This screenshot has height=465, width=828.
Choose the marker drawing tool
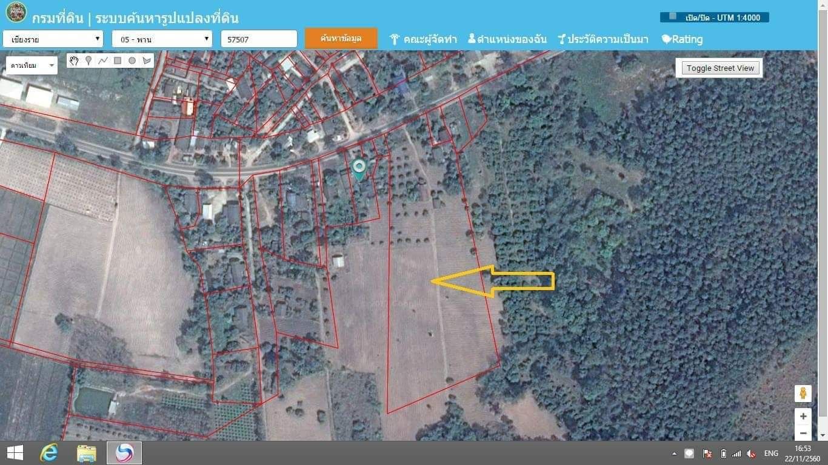point(88,61)
